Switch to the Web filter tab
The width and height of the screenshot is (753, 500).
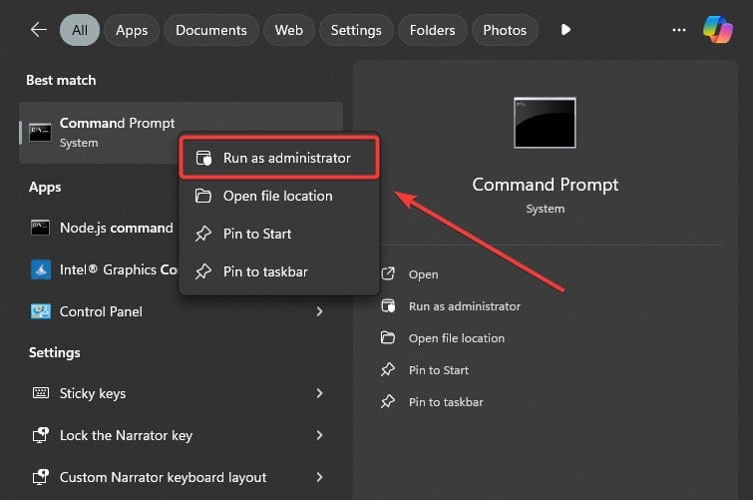(x=289, y=30)
